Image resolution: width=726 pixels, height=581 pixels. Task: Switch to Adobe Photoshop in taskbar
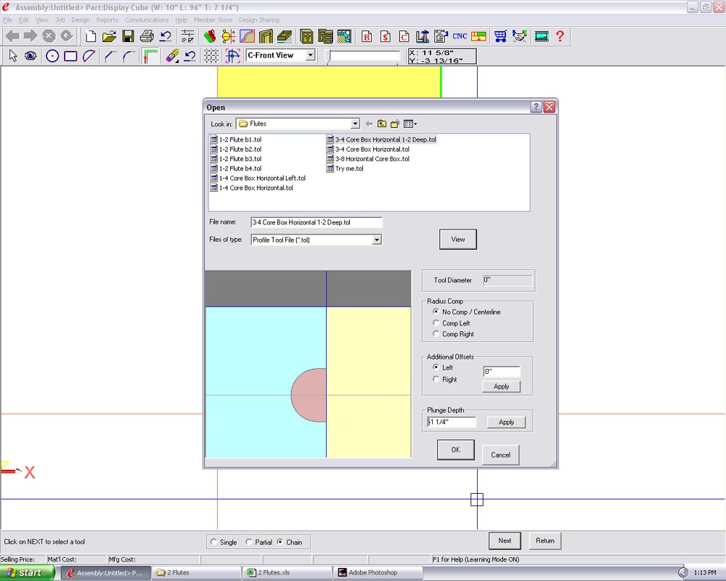point(378,573)
